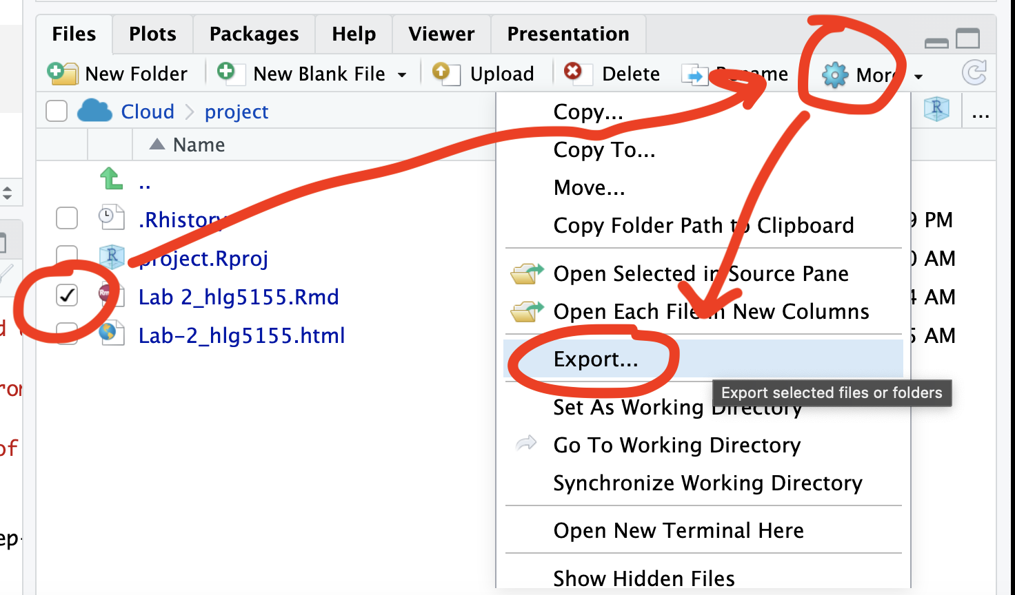Click the R project cube icon at right
Screen dimensions: 1015x595
click(936, 109)
